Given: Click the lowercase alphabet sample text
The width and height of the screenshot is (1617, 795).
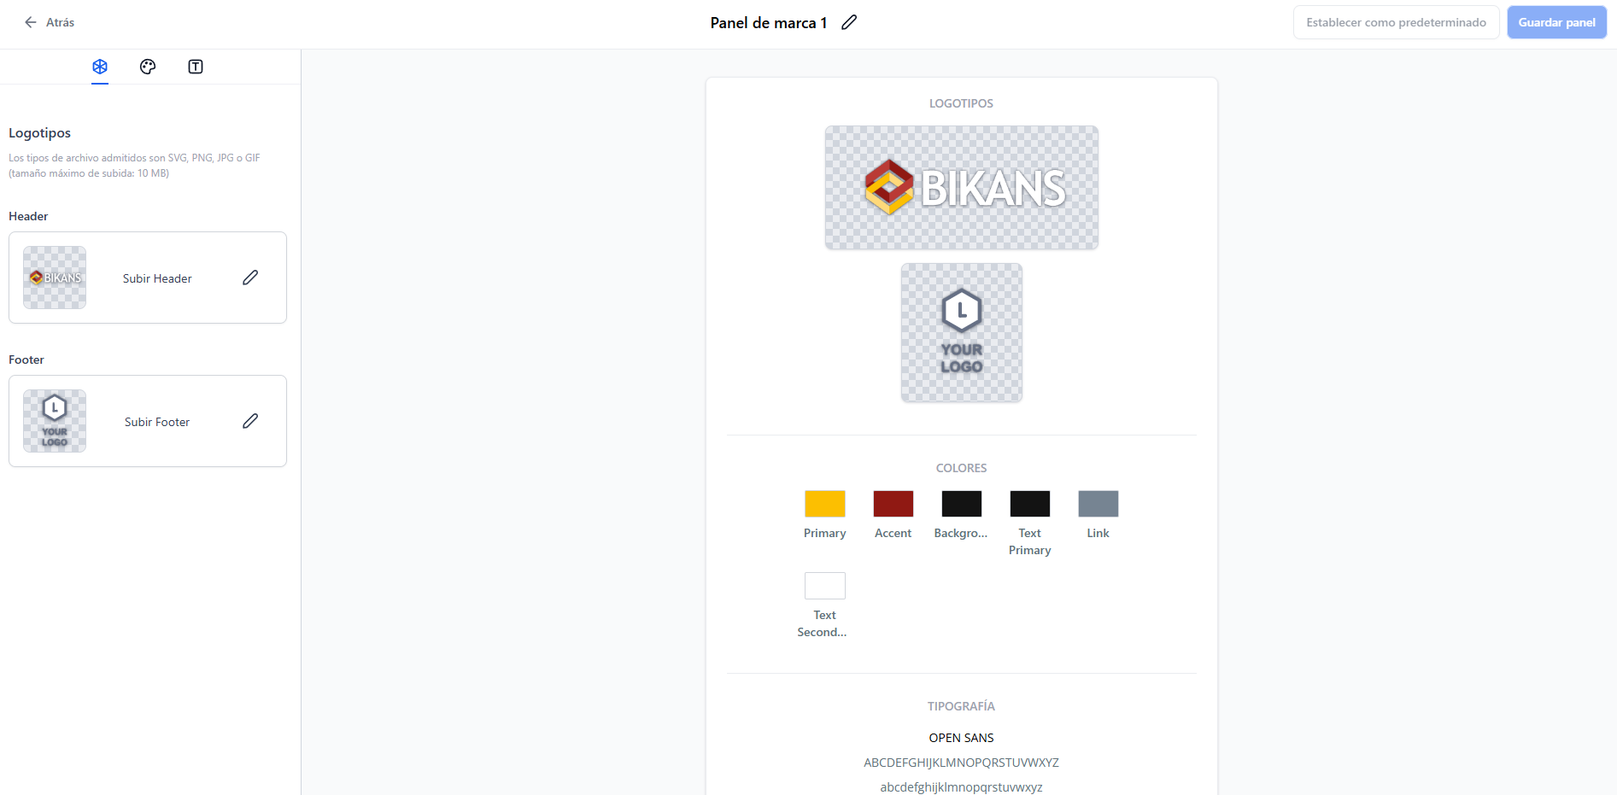Looking at the screenshot, I should [962, 787].
